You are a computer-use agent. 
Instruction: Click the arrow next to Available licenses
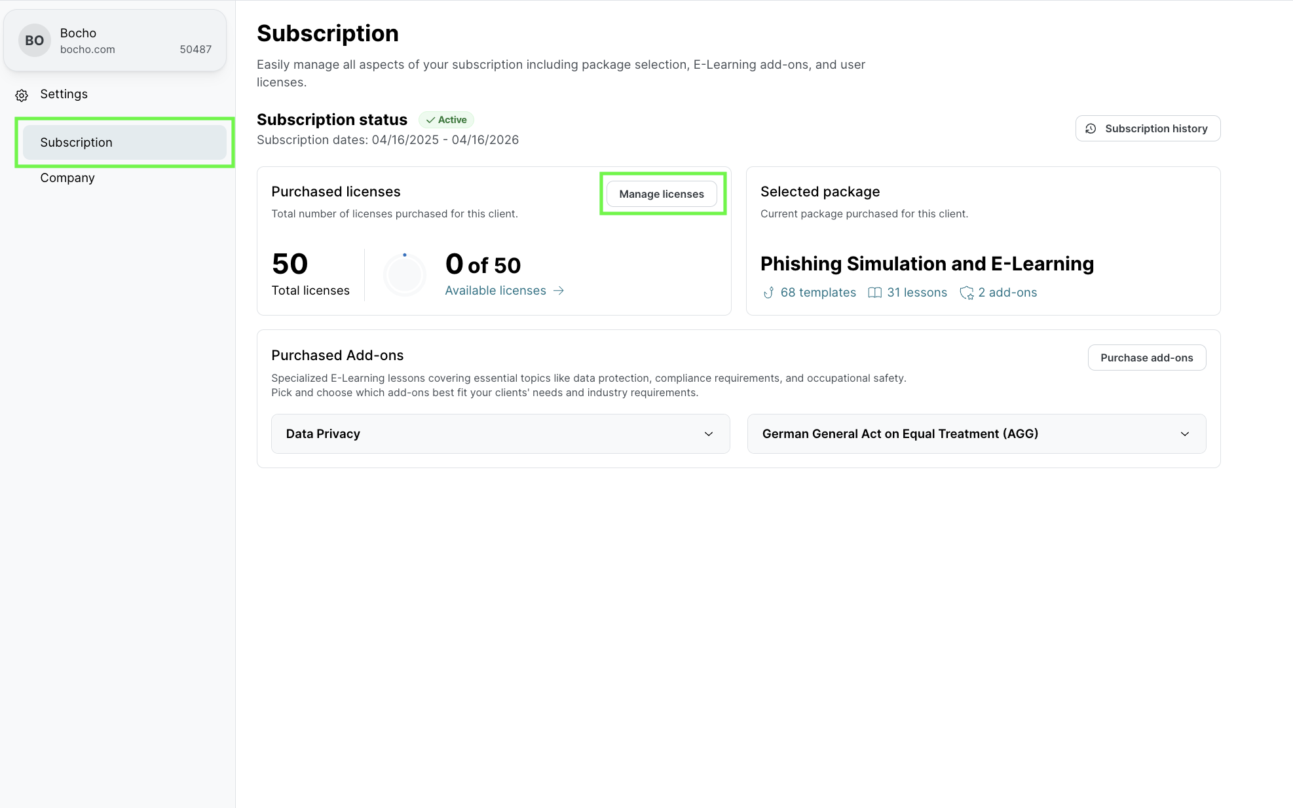(559, 291)
